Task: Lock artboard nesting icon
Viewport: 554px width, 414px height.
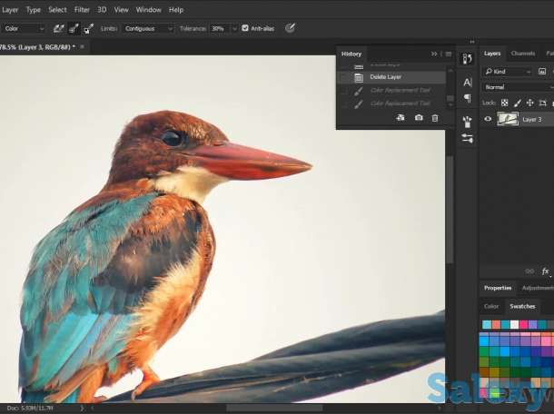Action: 543,103
